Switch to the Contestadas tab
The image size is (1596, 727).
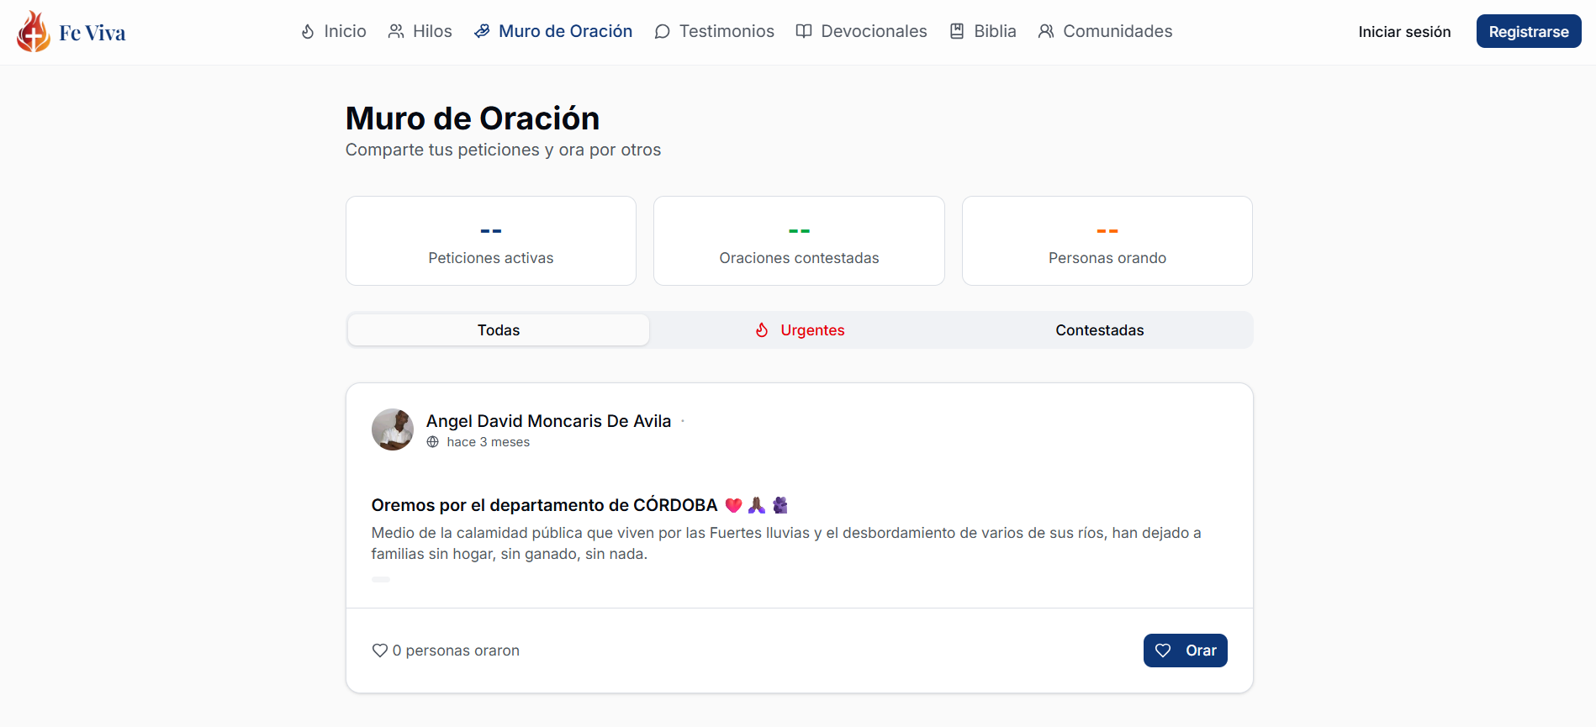tap(1100, 330)
